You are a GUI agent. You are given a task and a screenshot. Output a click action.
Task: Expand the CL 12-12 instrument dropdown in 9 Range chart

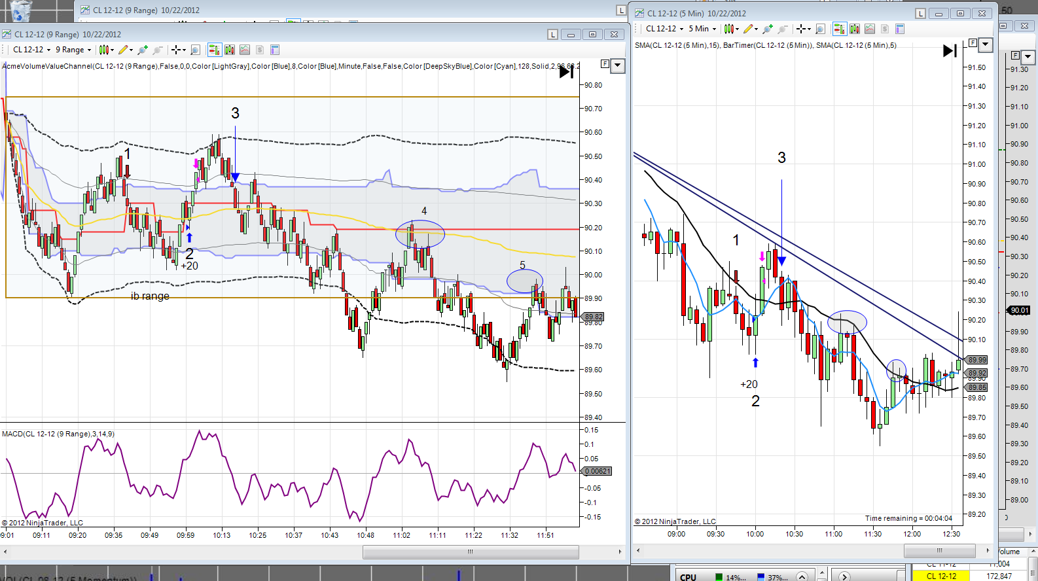click(31, 50)
